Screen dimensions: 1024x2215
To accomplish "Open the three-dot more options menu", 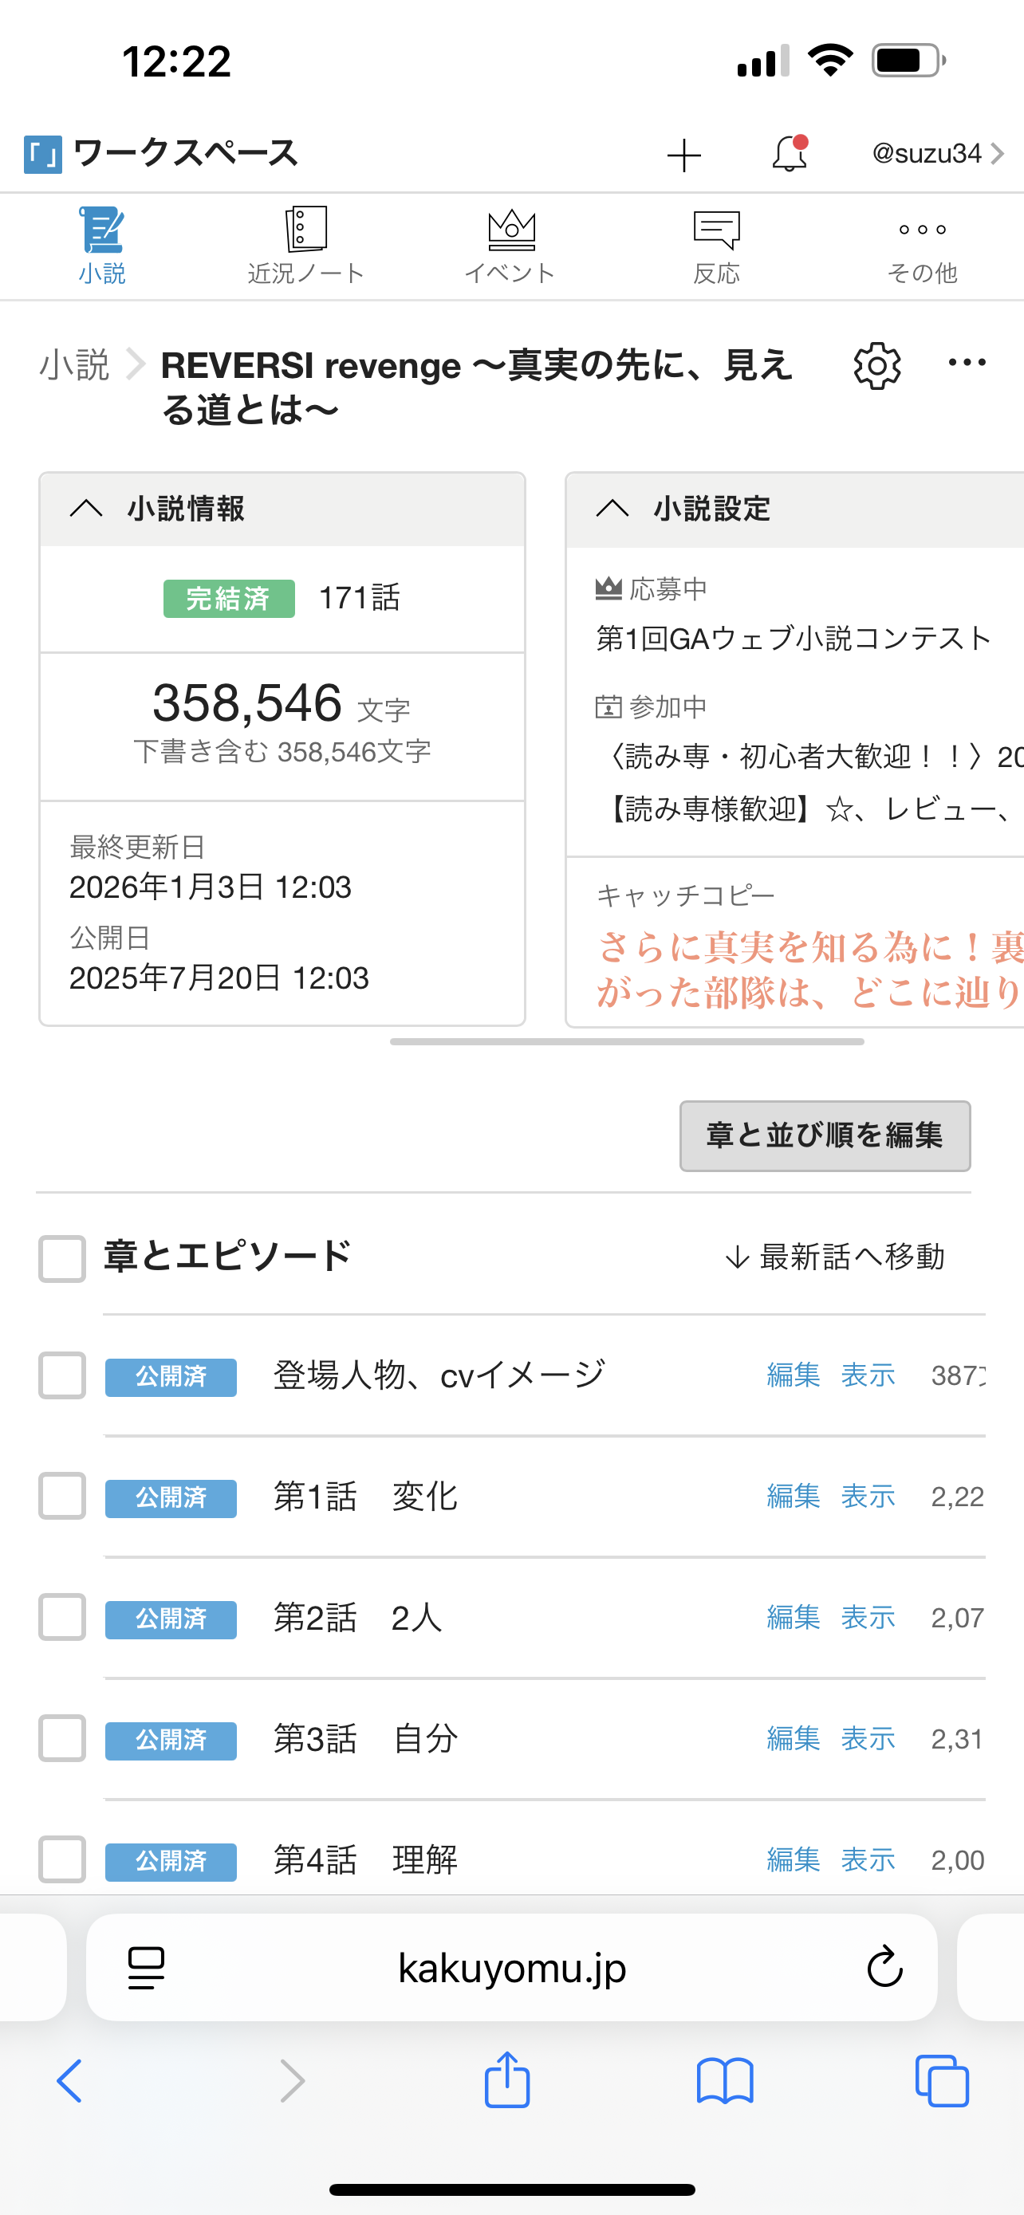I will click(967, 363).
